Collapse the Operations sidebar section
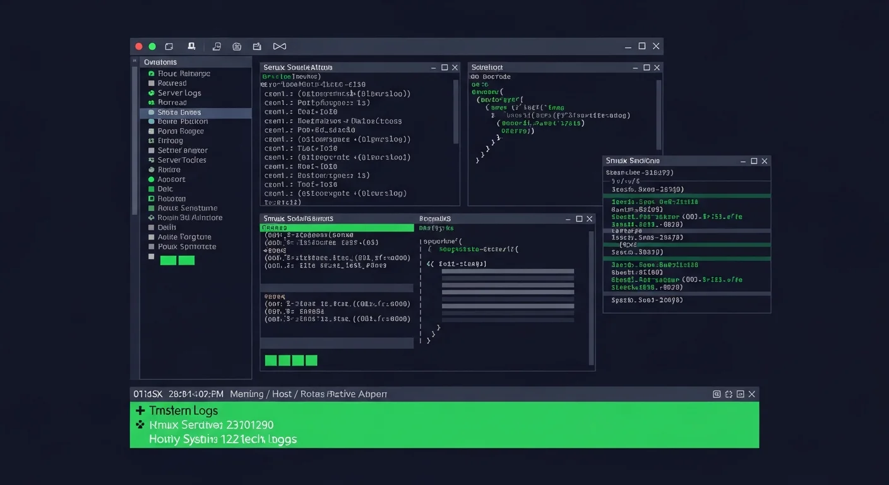 [x=134, y=61]
